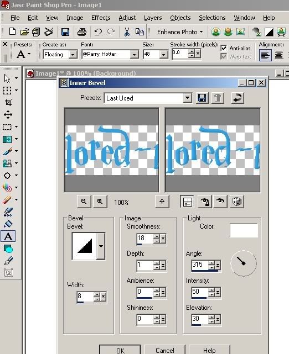Click the light Angle dial control

click(244, 263)
